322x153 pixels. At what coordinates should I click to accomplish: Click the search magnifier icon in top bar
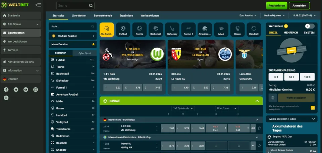[x=91, y=6]
